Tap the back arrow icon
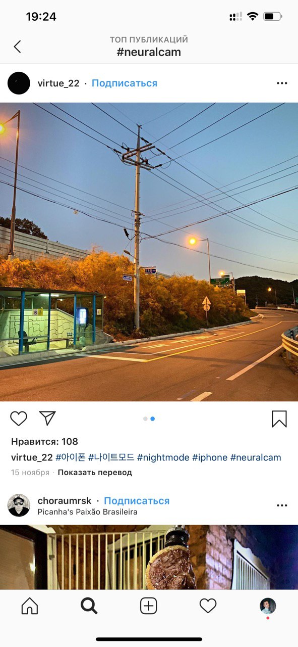 (17, 47)
